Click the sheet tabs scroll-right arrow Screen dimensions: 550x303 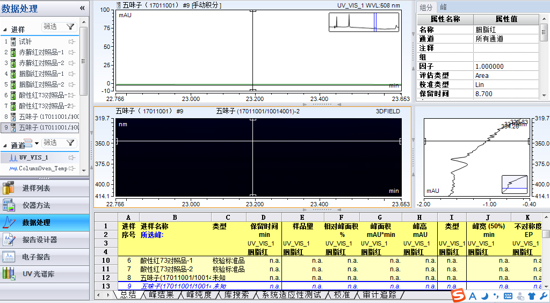pos(108,295)
